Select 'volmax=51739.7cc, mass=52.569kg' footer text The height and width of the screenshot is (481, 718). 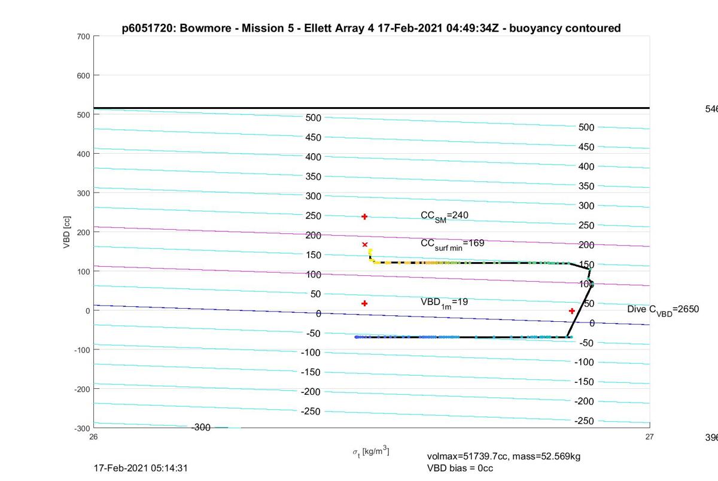pyautogui.click(x=504, y=456)
